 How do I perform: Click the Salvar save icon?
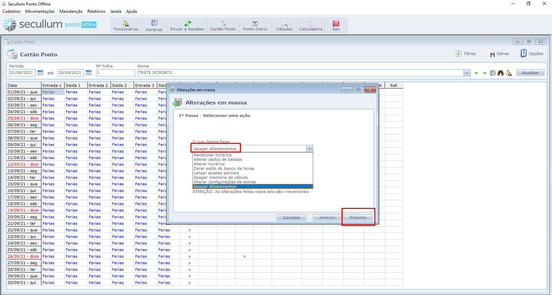pos(492,54)
